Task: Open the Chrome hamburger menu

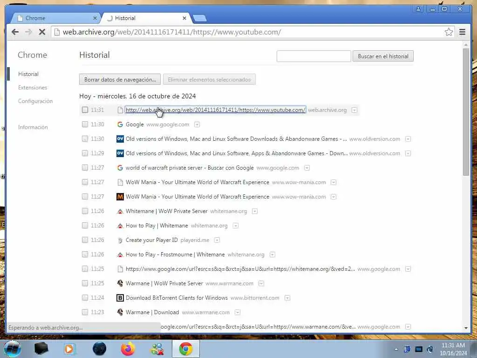Action: (462, 32)
